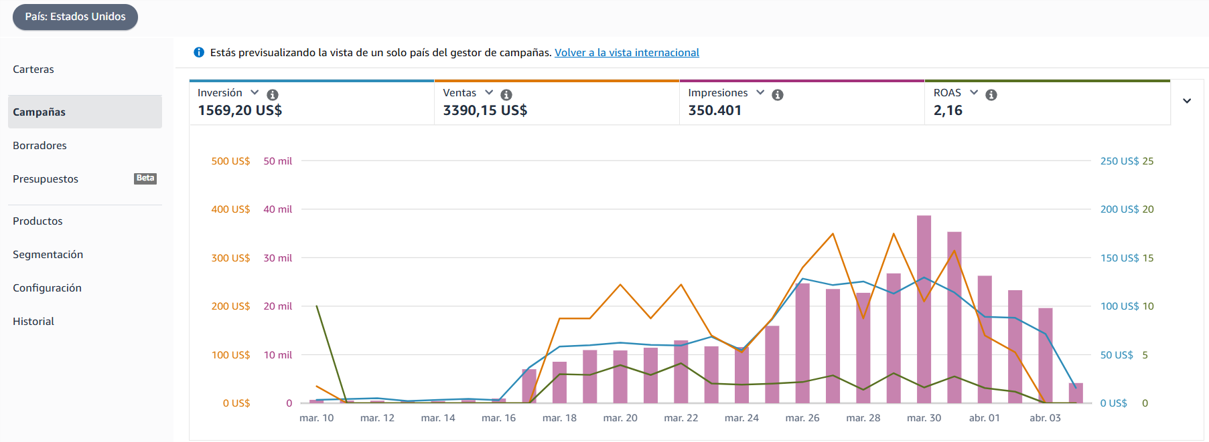
Task: Click the País: Estados Unidos button
Action: click(75, 17)
